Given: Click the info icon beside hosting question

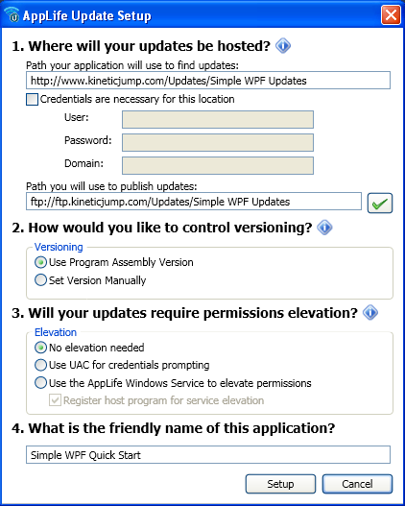Looking at the screenshot, I should pyautogui.click(x=283, y=46).
